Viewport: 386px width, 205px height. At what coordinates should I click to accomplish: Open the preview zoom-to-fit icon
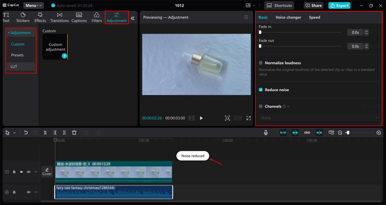coord(227,118)
